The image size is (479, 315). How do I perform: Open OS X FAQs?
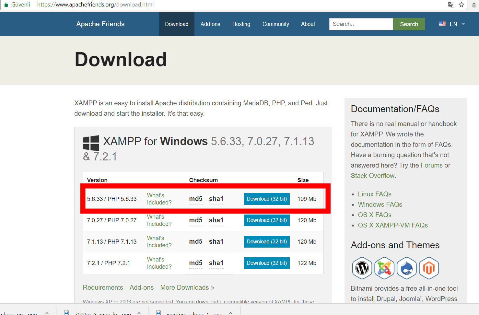[x=375, y=215]
